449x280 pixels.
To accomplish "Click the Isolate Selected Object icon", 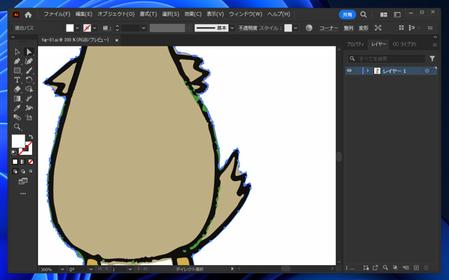I will (378, 28).
